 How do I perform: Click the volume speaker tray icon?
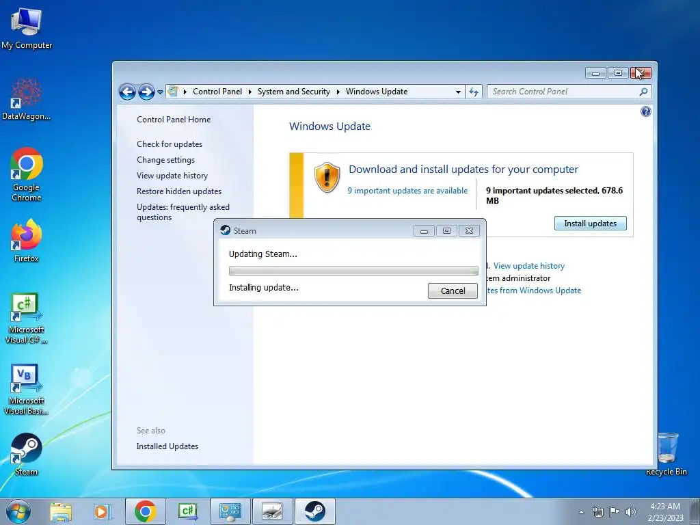tap(630, 512)
